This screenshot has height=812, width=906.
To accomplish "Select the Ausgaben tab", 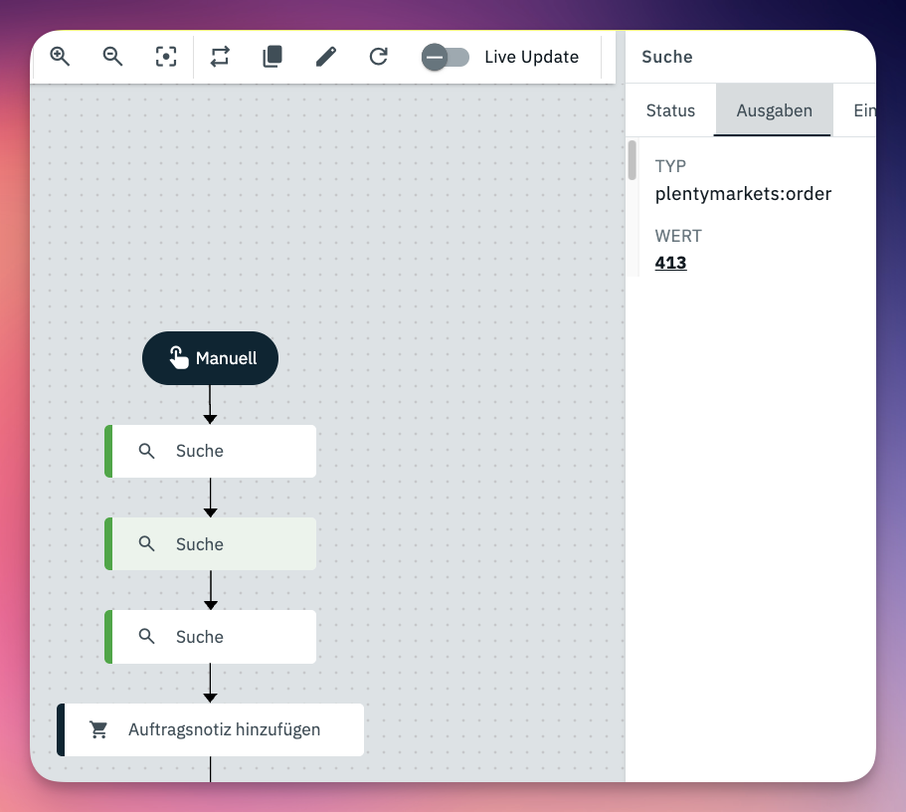I will (774, 110).
